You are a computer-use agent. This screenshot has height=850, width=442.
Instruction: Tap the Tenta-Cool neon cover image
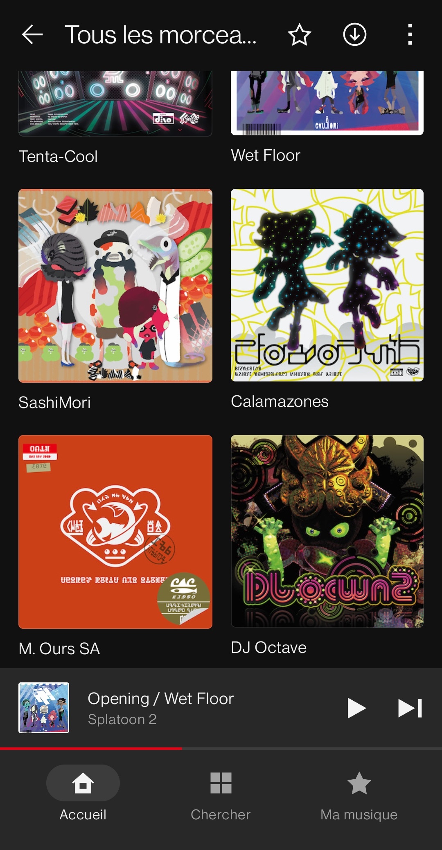click(x=115, y=103)
